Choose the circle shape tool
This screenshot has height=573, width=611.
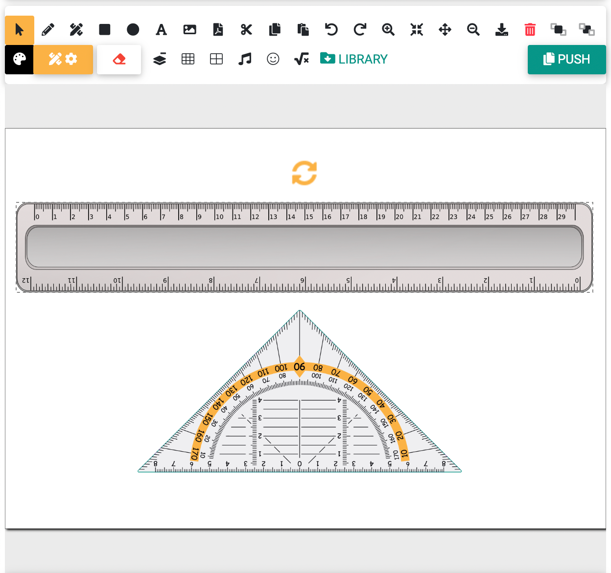pos(133,29)
